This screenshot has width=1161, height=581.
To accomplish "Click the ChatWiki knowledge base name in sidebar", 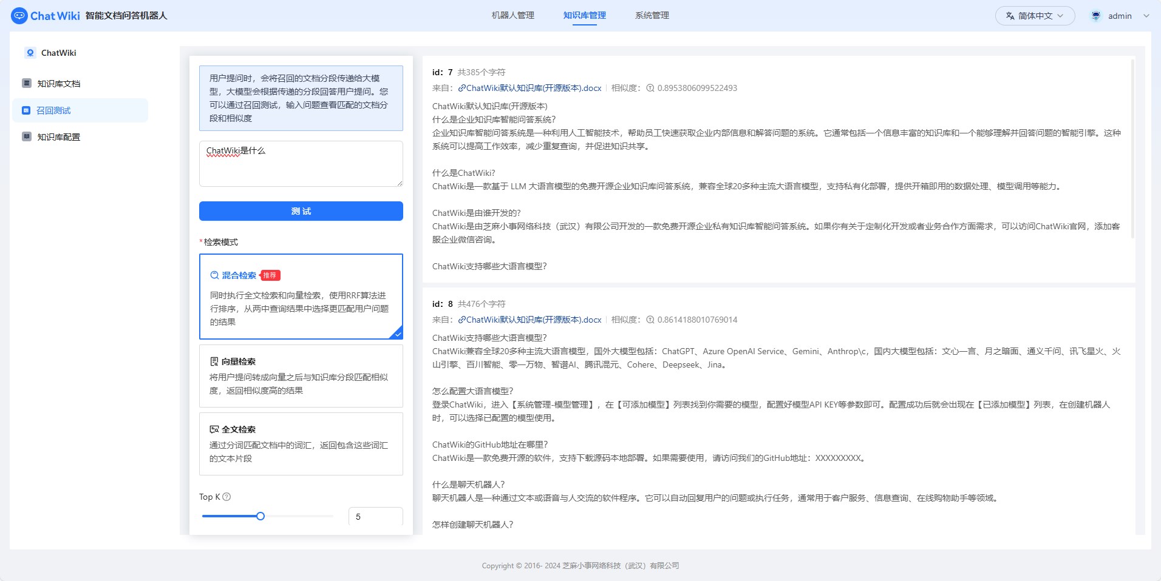I will click(59, 53).
